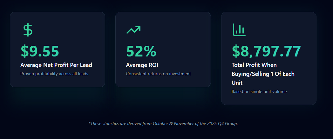
Task: Click Total Profit When Buying/Selling heading
Action: [263, 74]
